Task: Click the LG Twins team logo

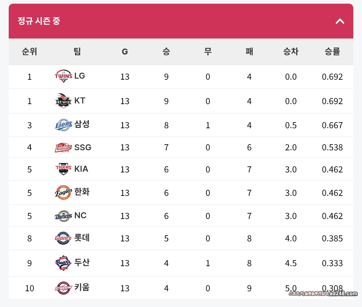Action: click(x=63, y=76)
